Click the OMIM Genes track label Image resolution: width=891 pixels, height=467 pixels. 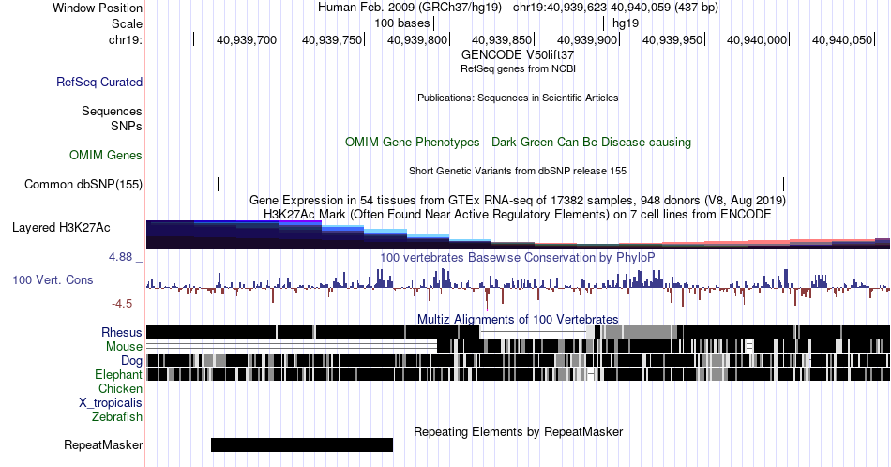tap(106, 155)
